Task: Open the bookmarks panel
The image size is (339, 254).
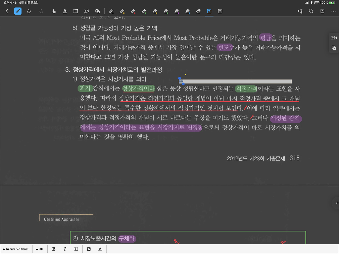Action: pyautogui.click(x=322, y=11)
